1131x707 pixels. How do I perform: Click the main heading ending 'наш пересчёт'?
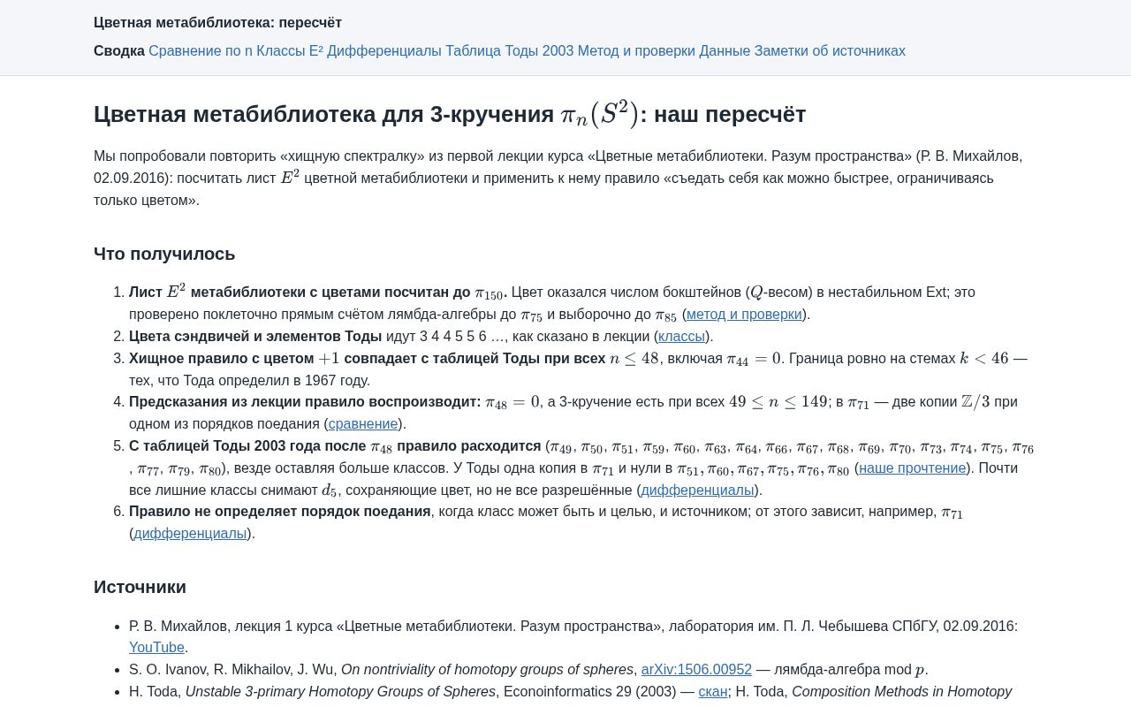coord(450,115)
